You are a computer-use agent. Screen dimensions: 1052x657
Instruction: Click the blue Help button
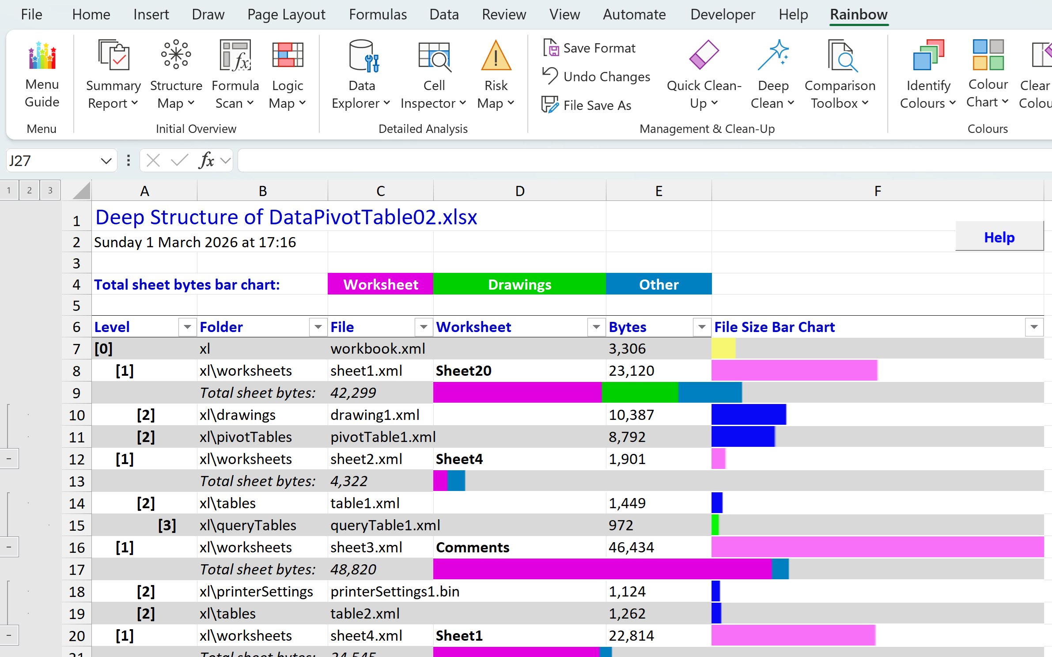point(999,237)
